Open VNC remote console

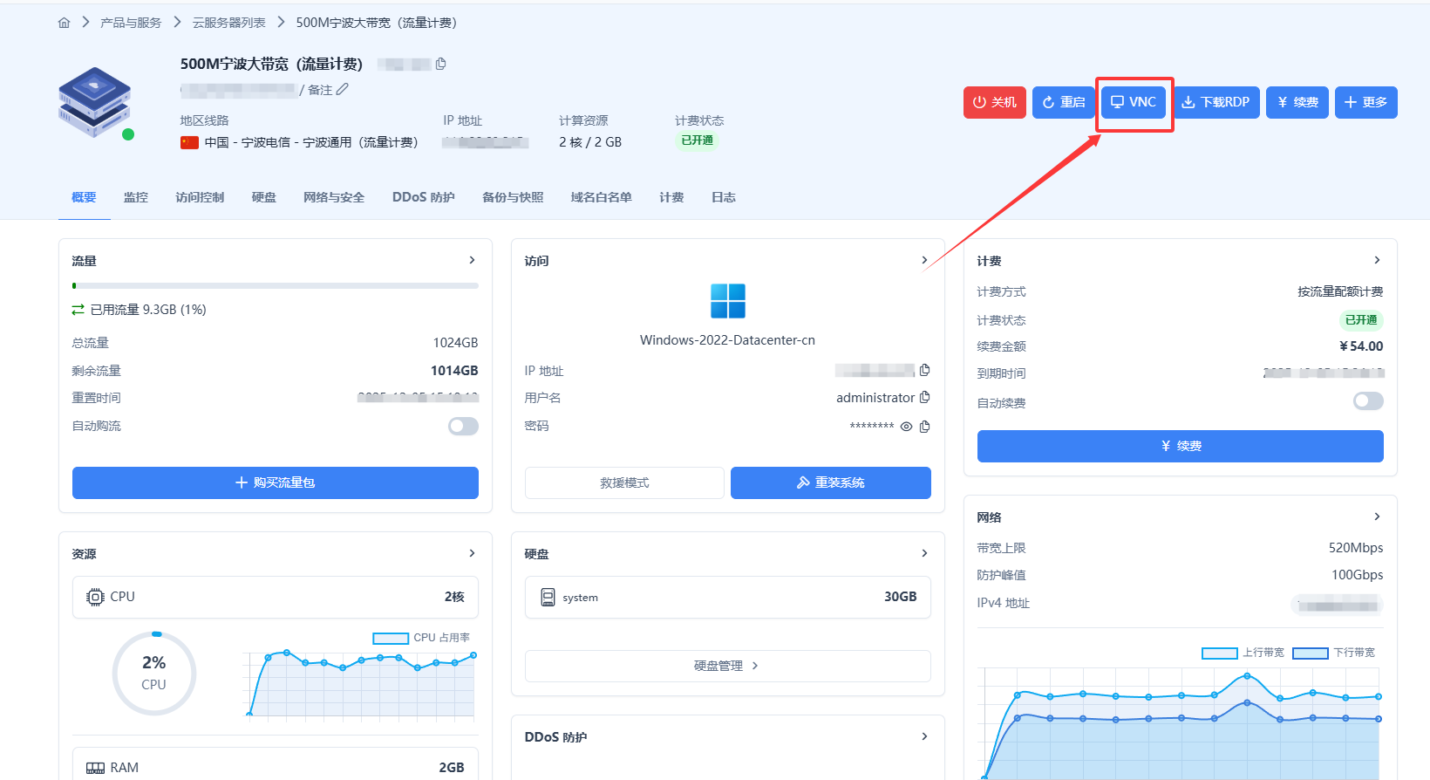(x=1134, y=102)
